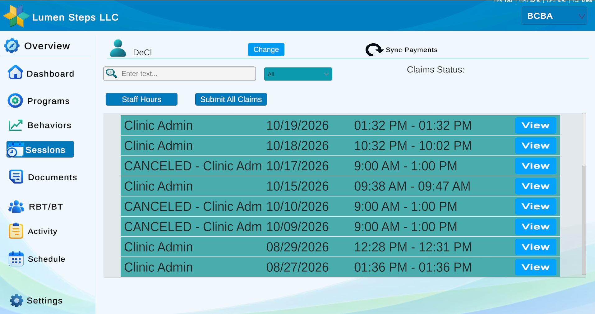Screen dimensions: 595x314
Task: Click the Sync Payments refresh arrow icon
Action: point(374,50)
